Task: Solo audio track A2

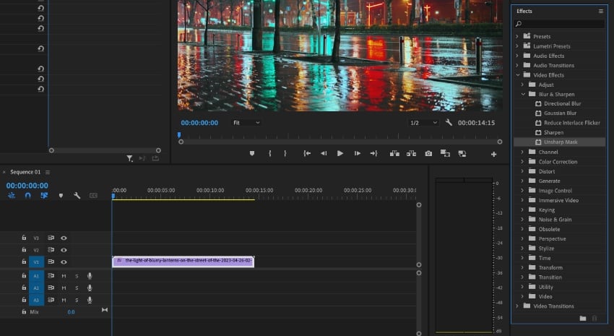Action: [x=77, y=288]
